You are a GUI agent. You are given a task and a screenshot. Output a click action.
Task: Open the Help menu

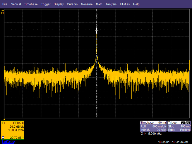pyautogui.click(x=136, y=4)
